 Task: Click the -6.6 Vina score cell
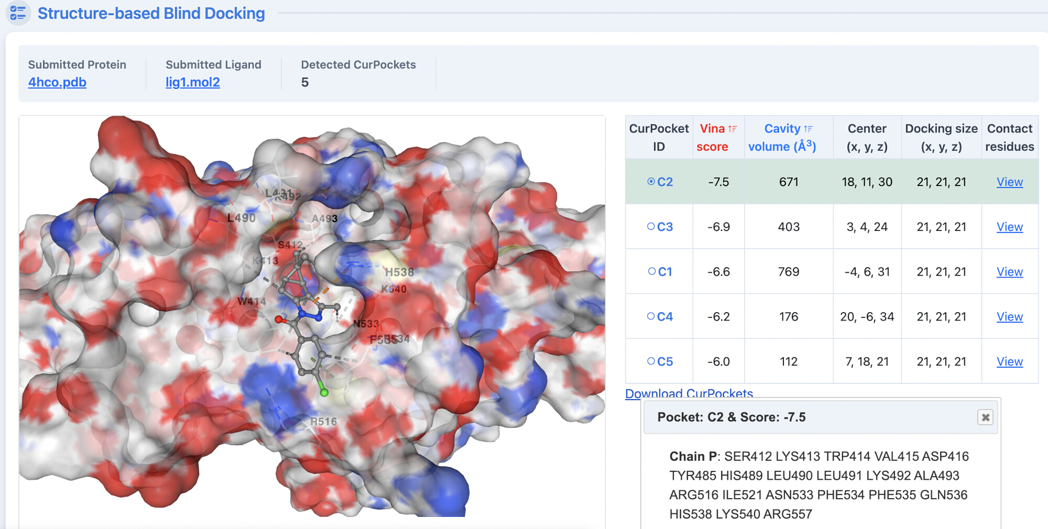(x=718, y=272)
